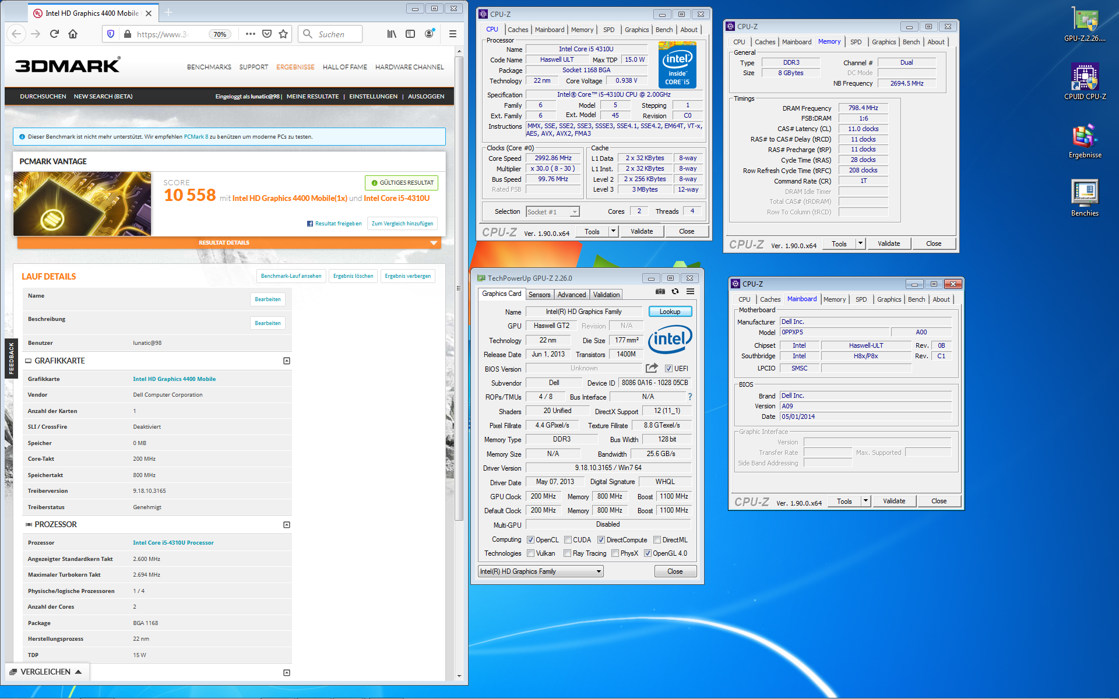
Task: Click the Bus Interface question mark
Action: click(x=690, y=397)
